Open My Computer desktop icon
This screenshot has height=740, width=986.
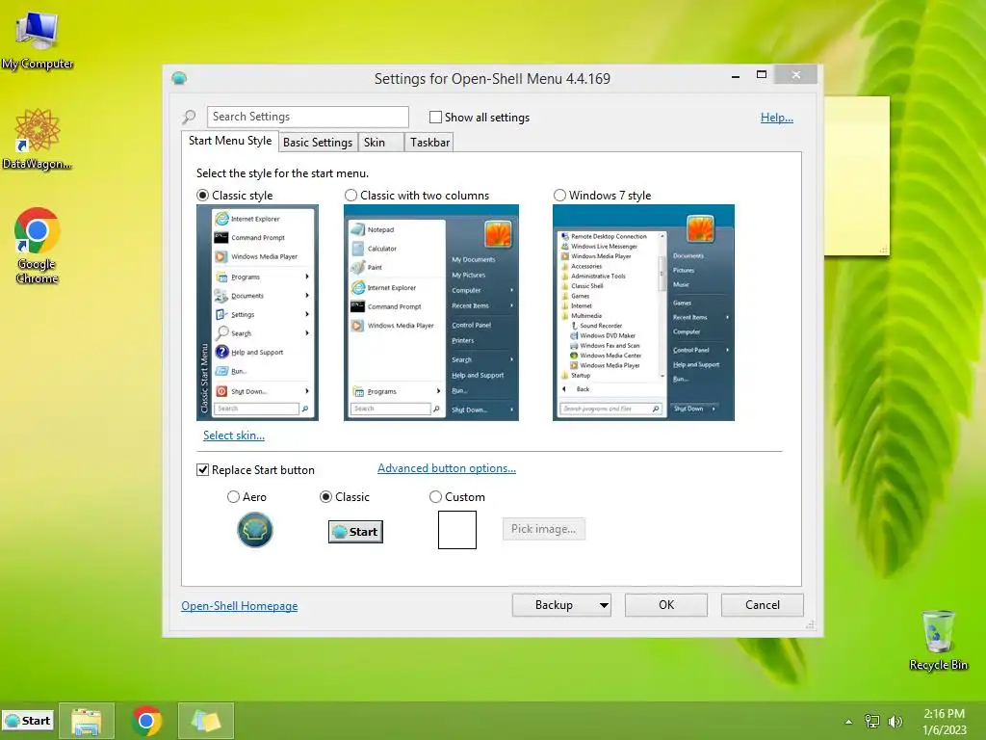click(38, 39)
